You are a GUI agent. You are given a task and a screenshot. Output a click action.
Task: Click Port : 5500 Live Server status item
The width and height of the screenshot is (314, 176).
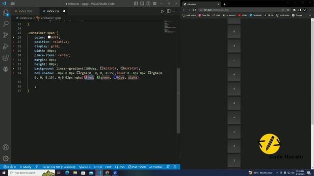137,167
